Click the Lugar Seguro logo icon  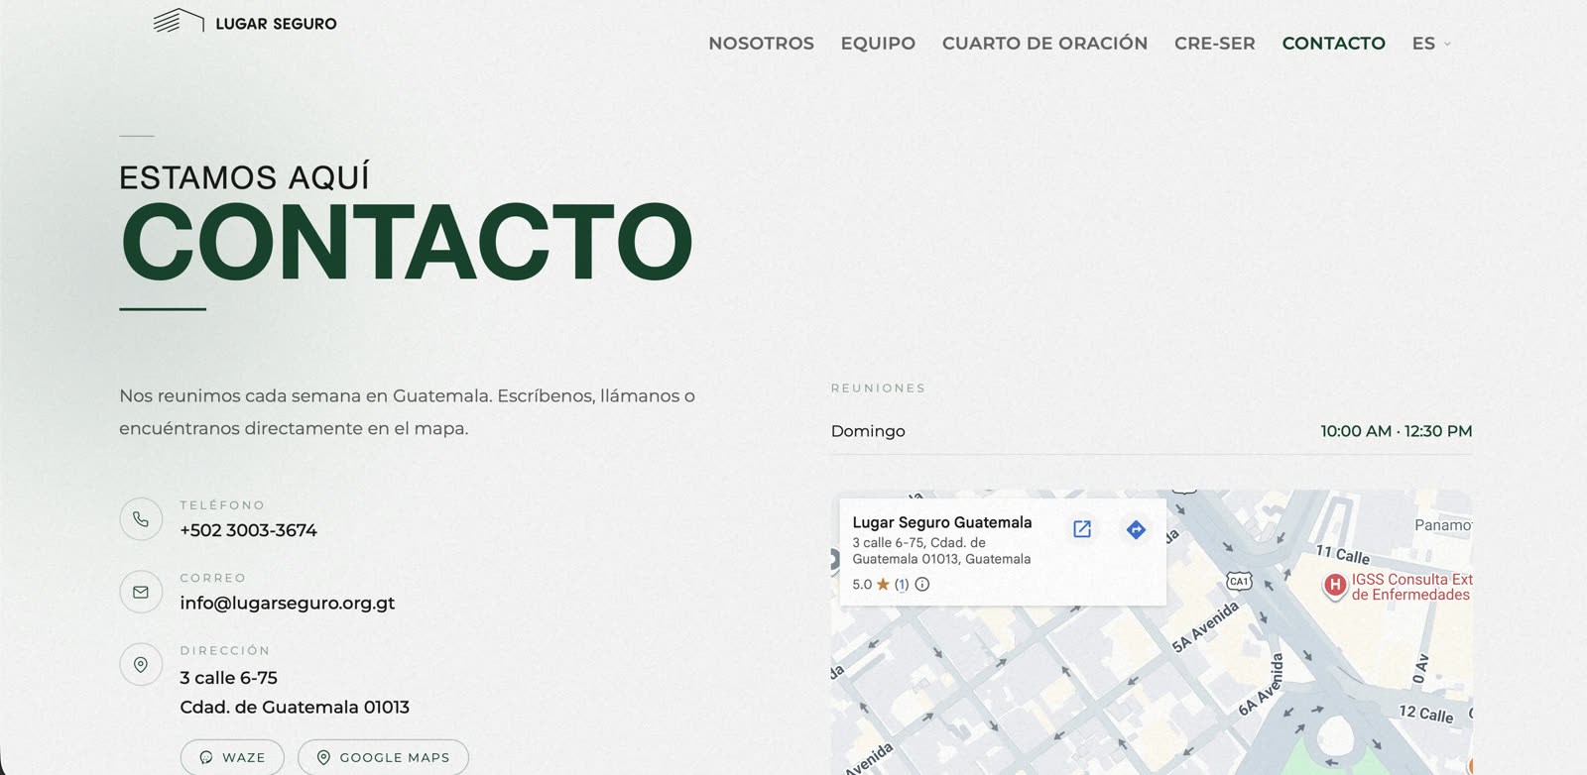click(x=179, y=21)
